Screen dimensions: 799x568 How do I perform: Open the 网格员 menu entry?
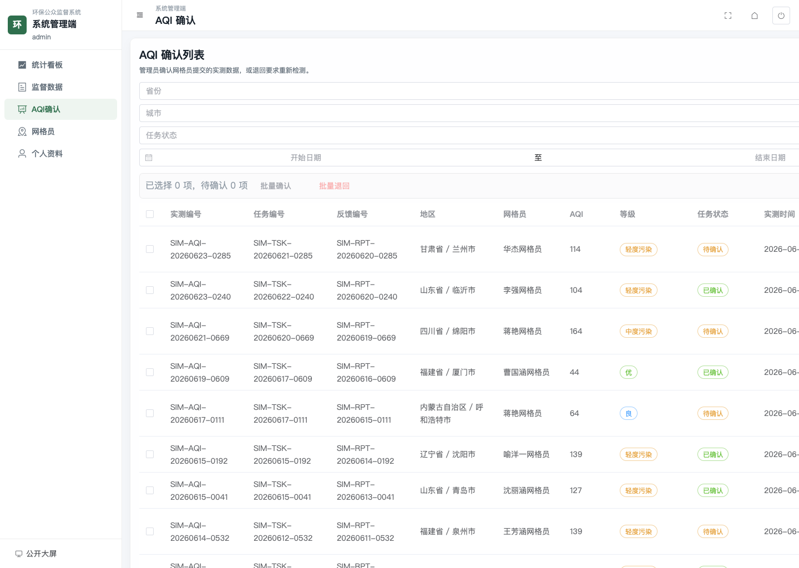click(x=60, y=131)
